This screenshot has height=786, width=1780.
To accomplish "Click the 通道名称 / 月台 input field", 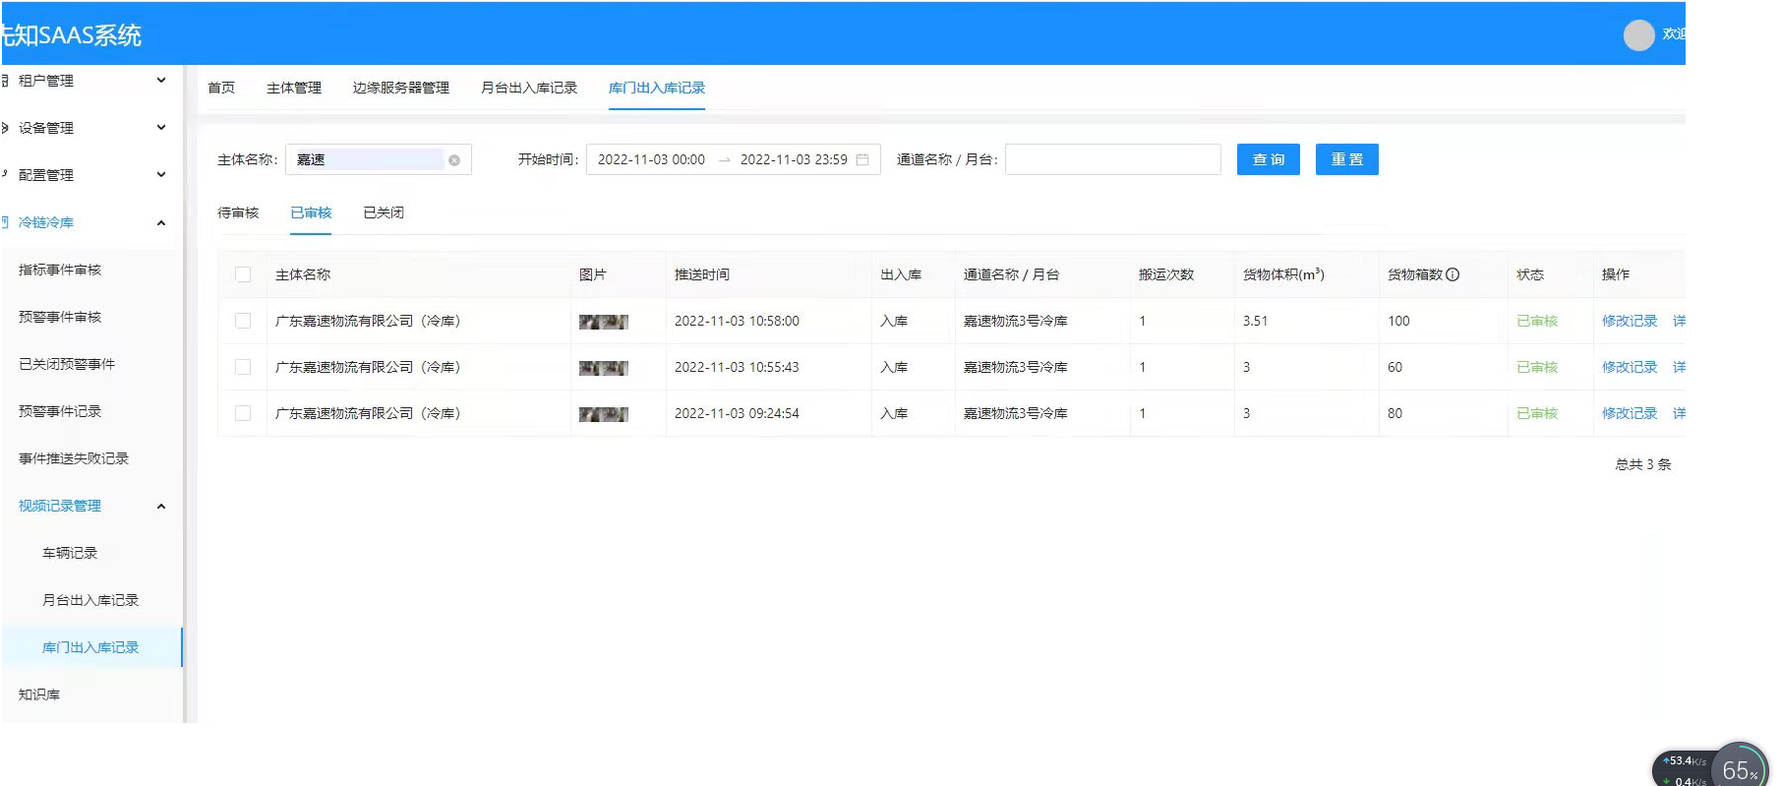I will click(x=1113, y=159).
